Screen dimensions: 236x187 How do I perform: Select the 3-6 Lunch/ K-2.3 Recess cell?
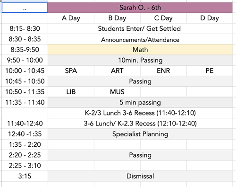[x=140, y=124]
